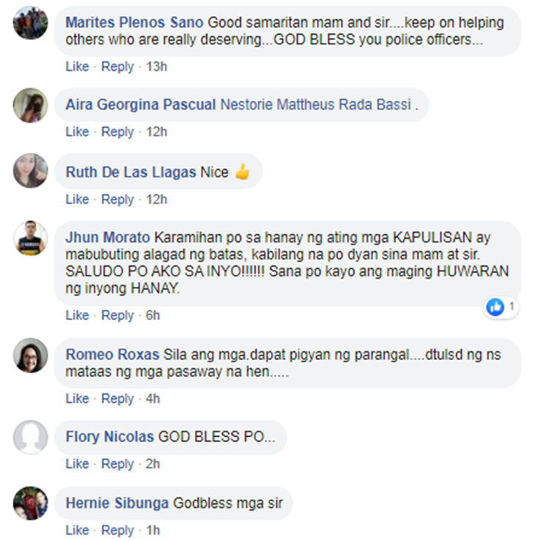Open 13h timestamp on Marites' comment
This screenshot has height=541, width=554.
pos(157,67)
